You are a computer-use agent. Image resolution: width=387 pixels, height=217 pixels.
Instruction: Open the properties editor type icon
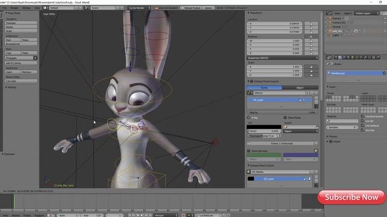(x=329, y=58)
